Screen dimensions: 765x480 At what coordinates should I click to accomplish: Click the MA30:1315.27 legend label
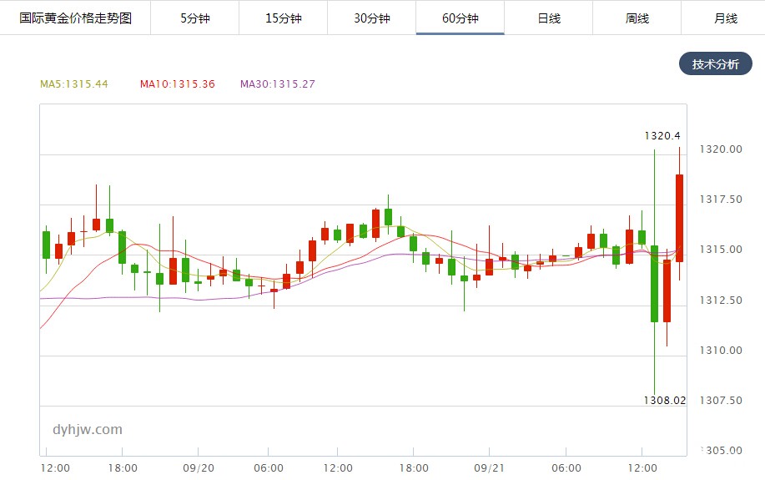278,84
